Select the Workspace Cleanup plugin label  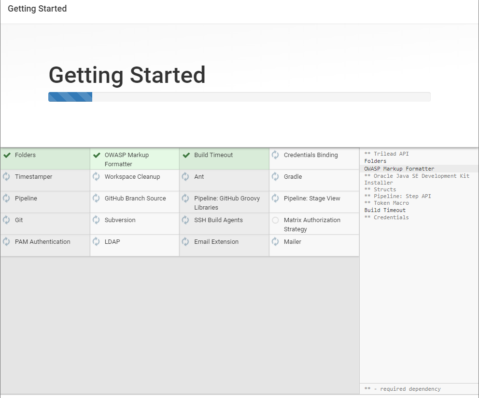point(132,177)
